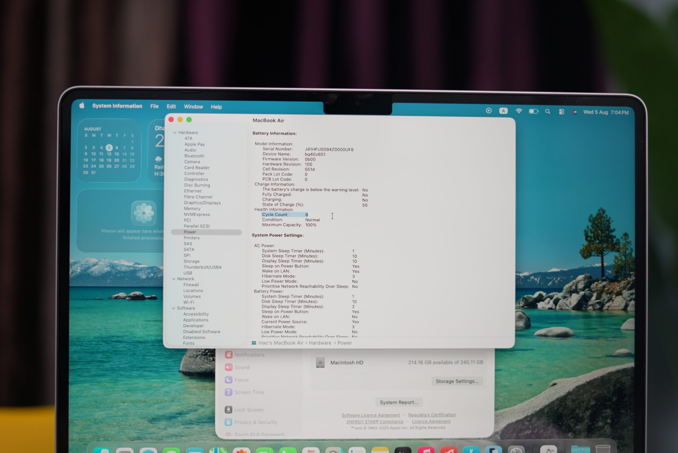The image size is (678, 453).
Task: Open Control Centre icon in menu bar
Action: [561, 112]
